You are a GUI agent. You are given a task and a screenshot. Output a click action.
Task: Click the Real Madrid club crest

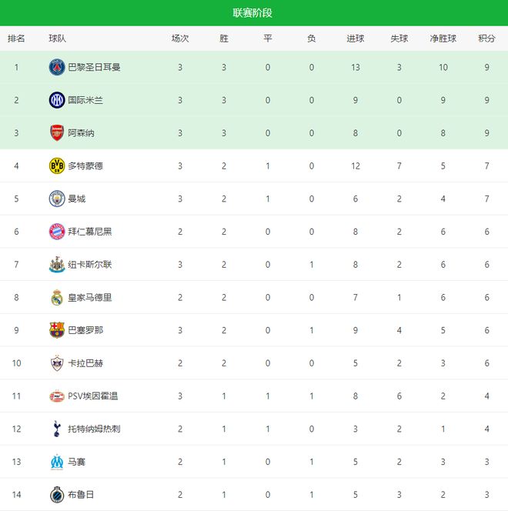tap(57, 297)
